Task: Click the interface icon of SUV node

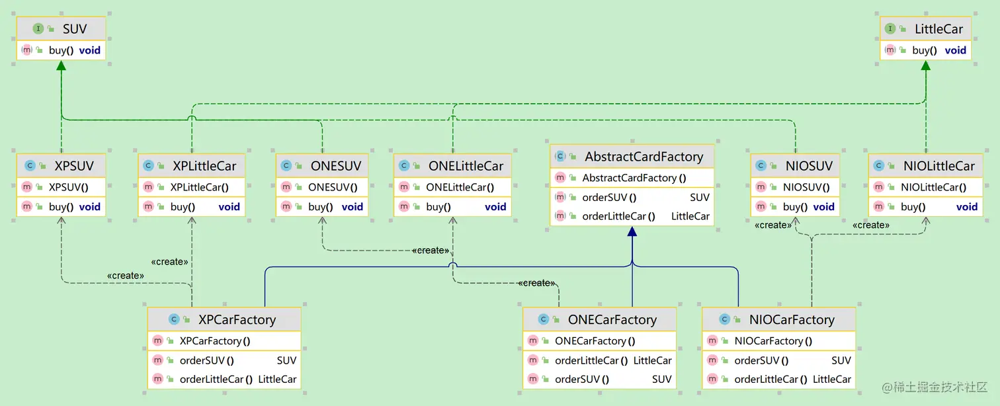Action: pos(38,28)
